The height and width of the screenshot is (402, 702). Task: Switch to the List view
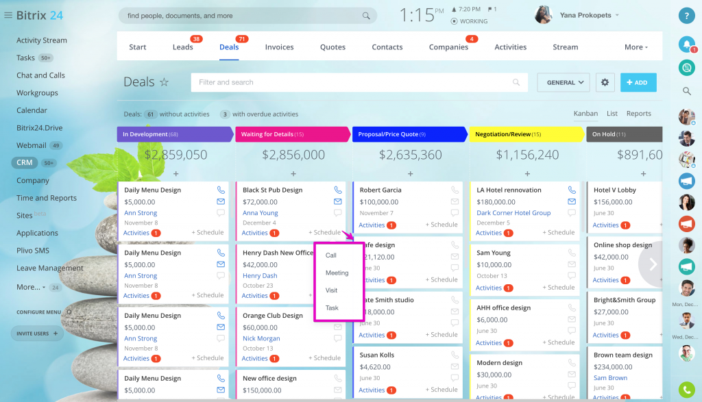click(x=612, y=114)
